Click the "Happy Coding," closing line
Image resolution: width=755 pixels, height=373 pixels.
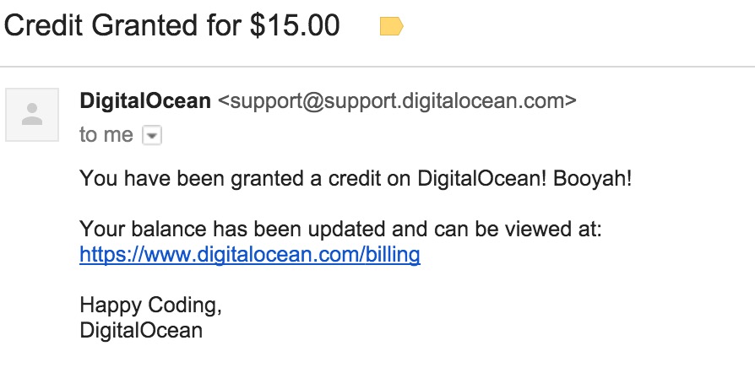[150, 305]
